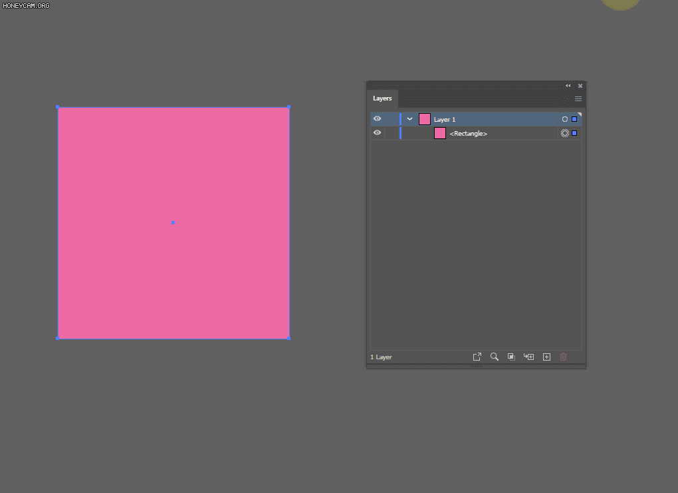The height and width of the screenshot is (493, 678).
Task: Open the Layers panel options menu
Action: 578,98
